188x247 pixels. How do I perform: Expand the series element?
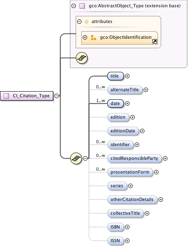[130, 186]
